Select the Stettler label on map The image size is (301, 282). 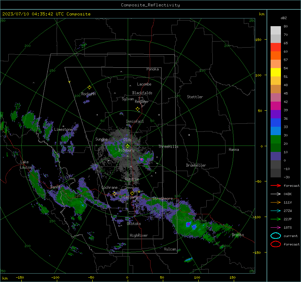(x=195, y=97)
